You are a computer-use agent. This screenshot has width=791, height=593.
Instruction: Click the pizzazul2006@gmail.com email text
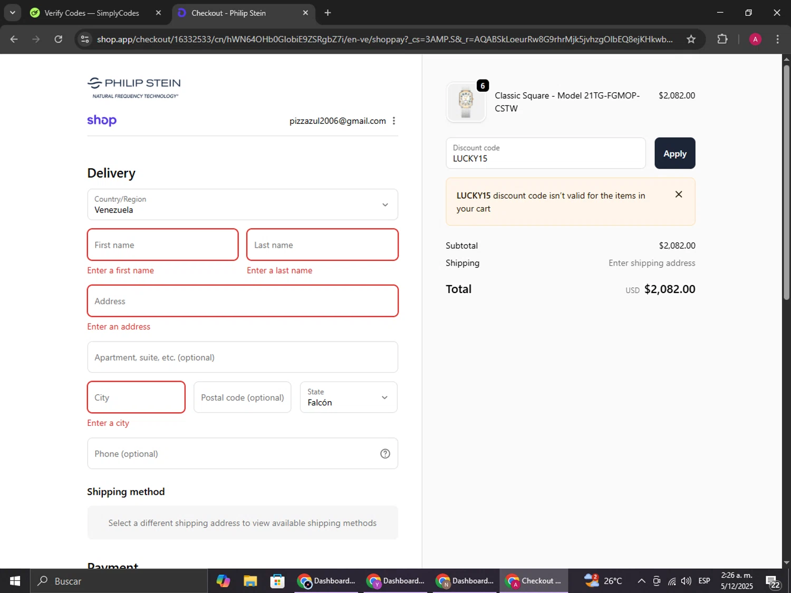(x=337, y=121)
